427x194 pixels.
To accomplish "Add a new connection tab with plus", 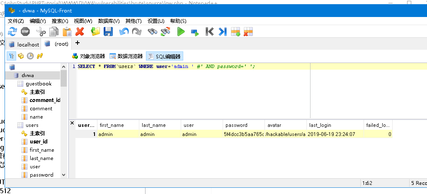I will [x=78, y=43].
